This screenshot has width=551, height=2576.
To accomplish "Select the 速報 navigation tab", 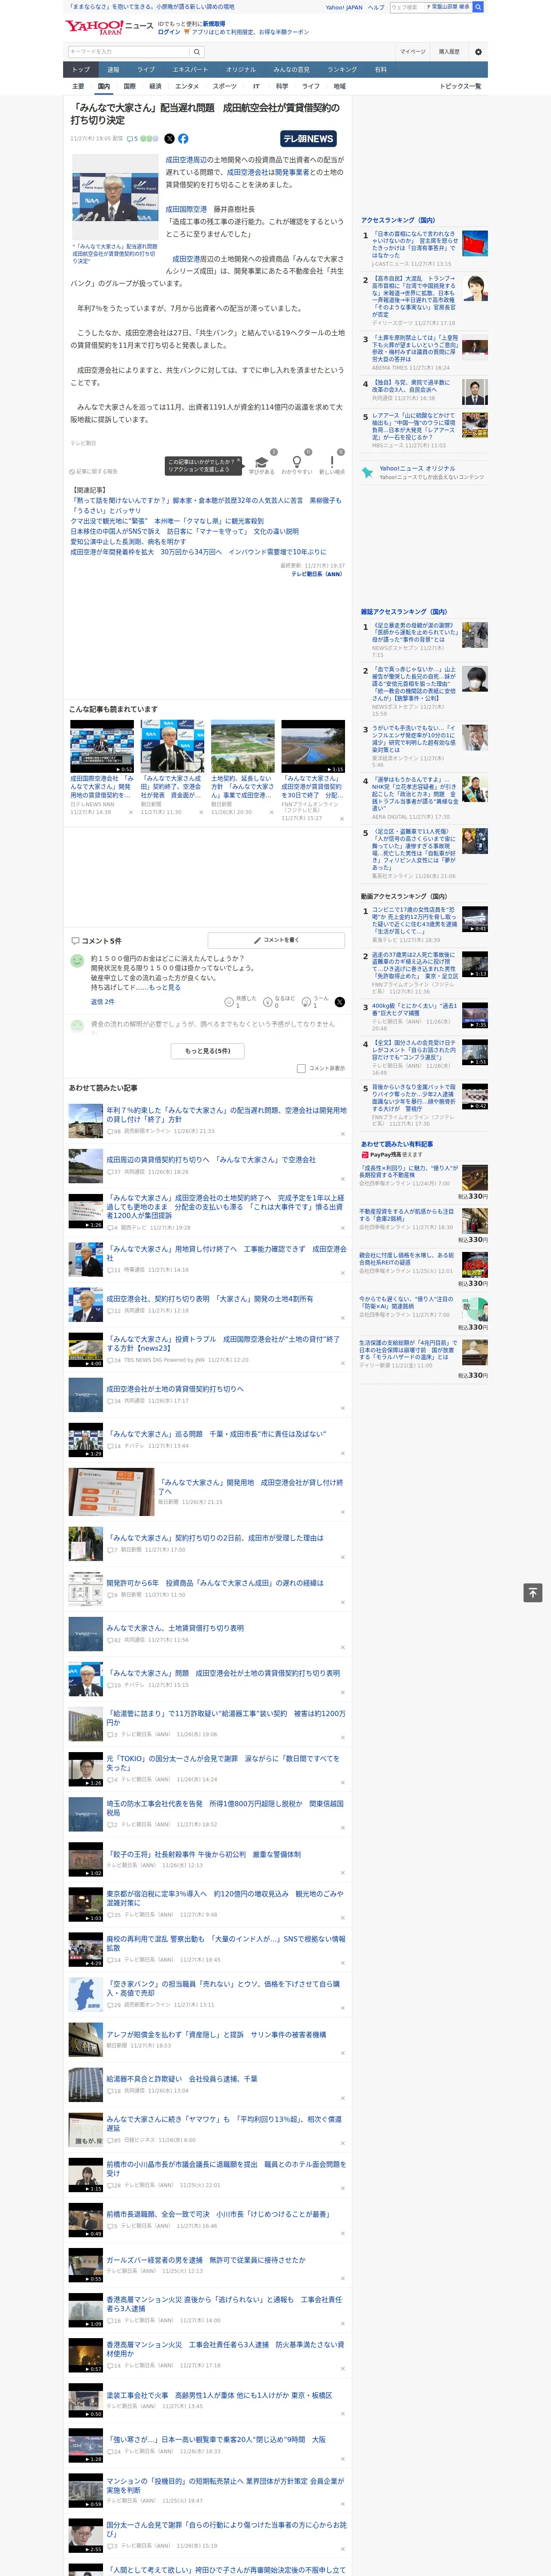I will pyautogui.click(x=113, y=69).
